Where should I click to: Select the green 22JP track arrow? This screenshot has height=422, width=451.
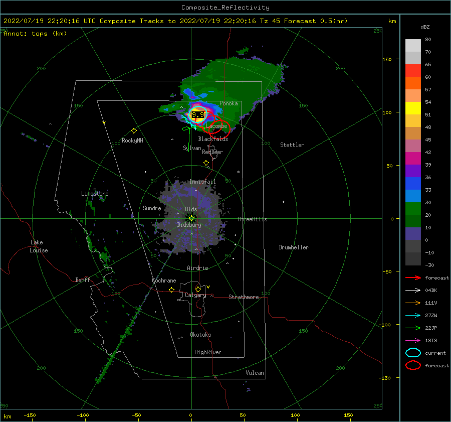(413, 328)
